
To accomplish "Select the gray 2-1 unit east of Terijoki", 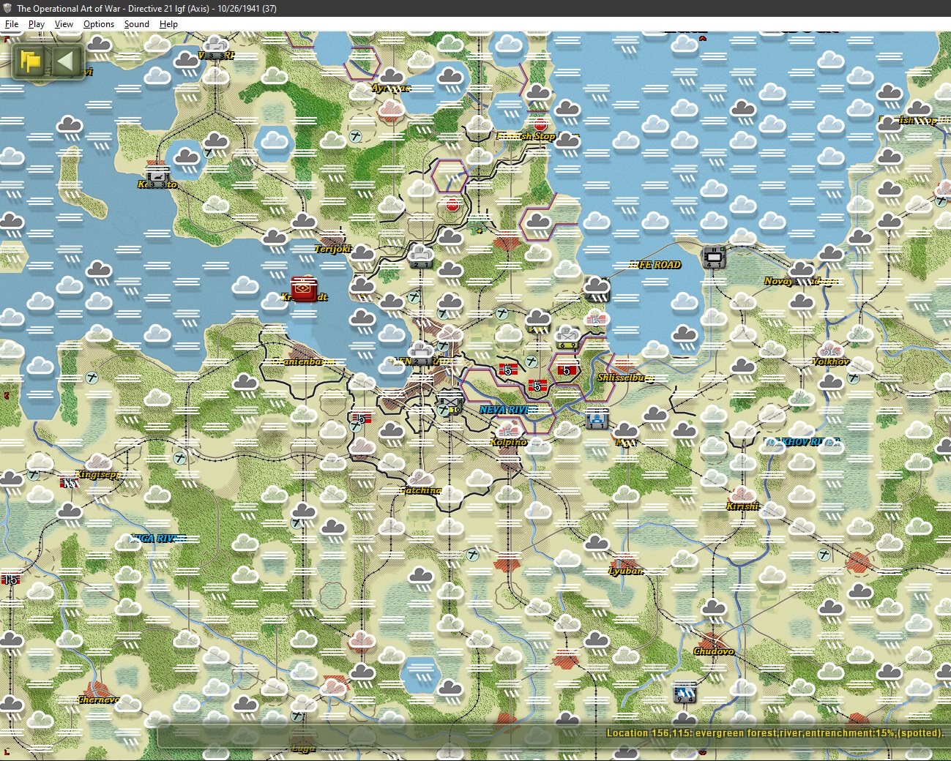I will click(x=421, y=256).
